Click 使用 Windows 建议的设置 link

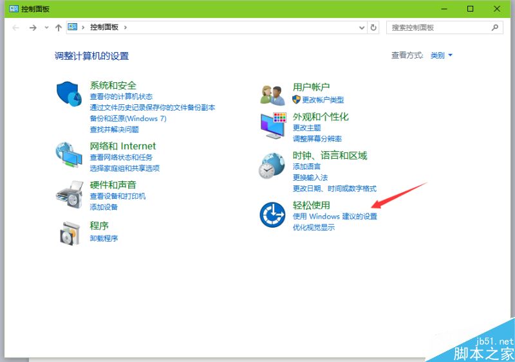click(x=335, y=217)
